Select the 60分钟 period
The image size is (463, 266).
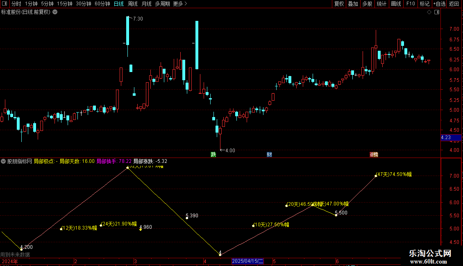pos(102,4)
